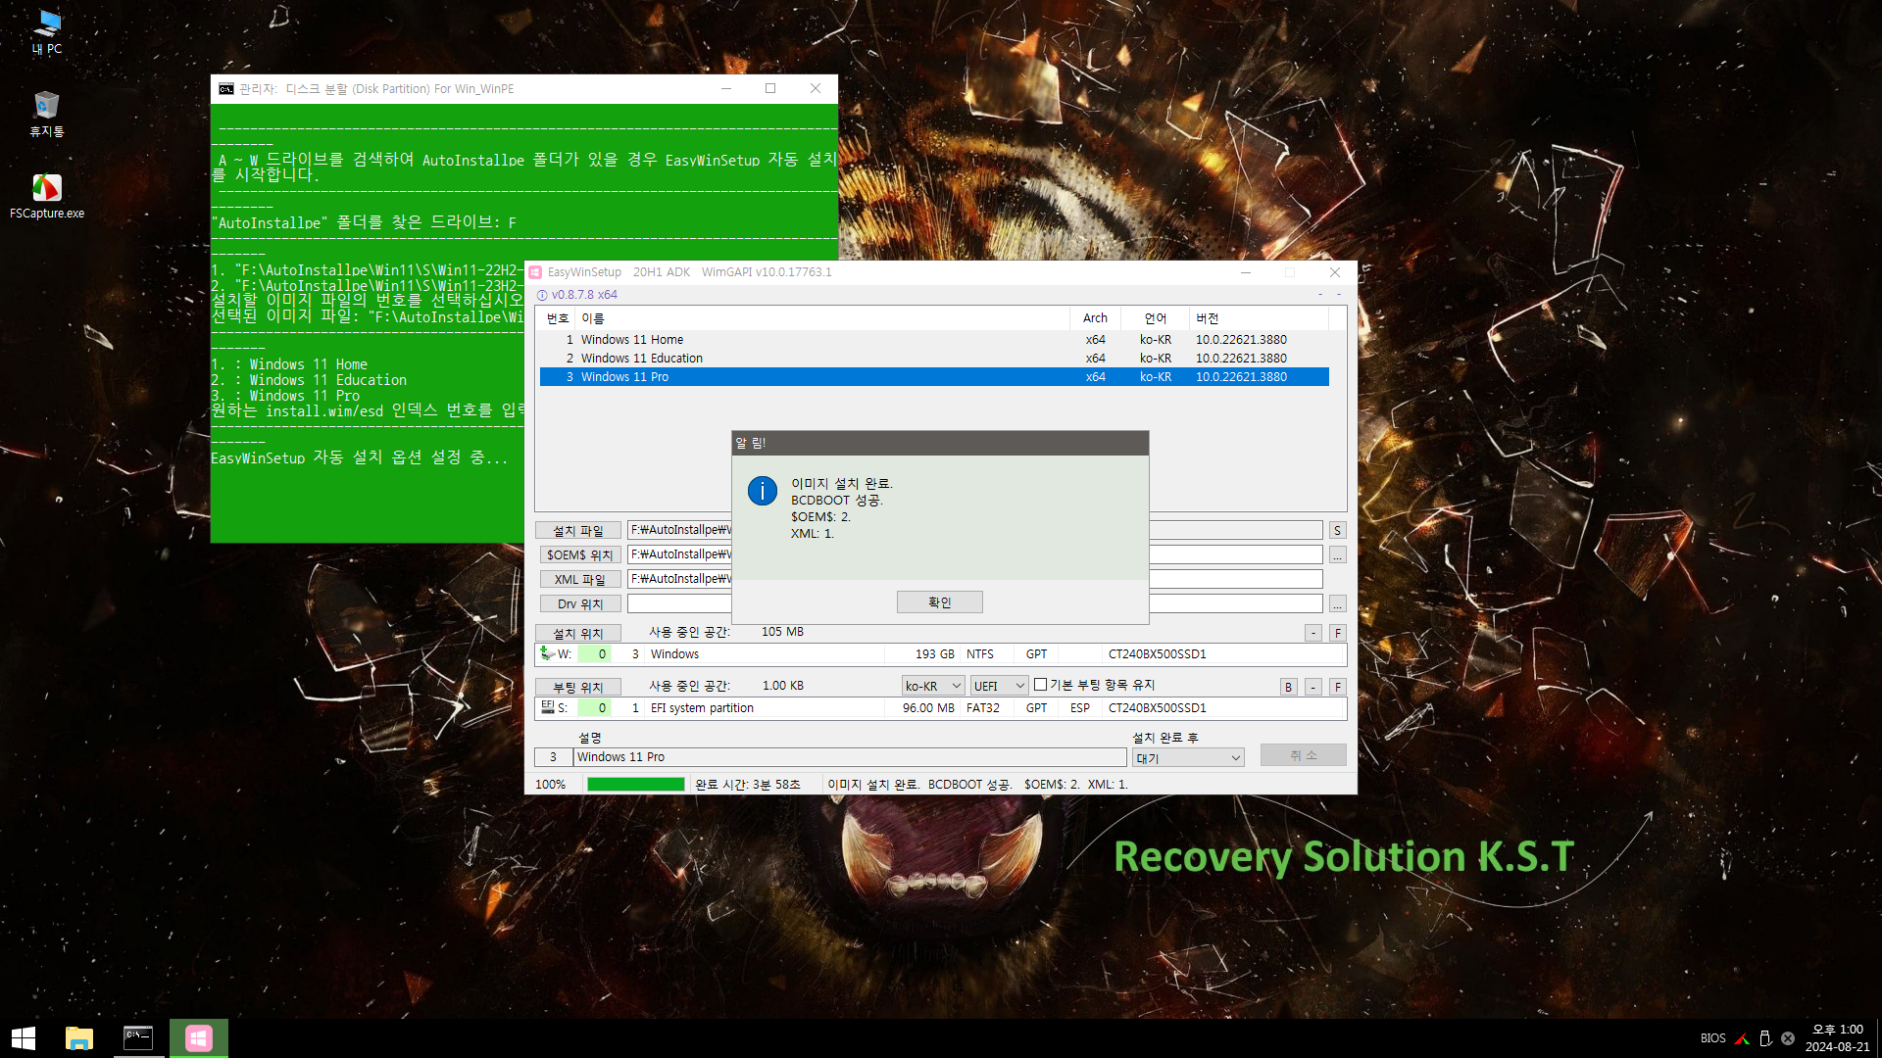This screenshot has width=1882, height=1058.
Task: Click the 100% status bar entry
Action: [551, 785]
